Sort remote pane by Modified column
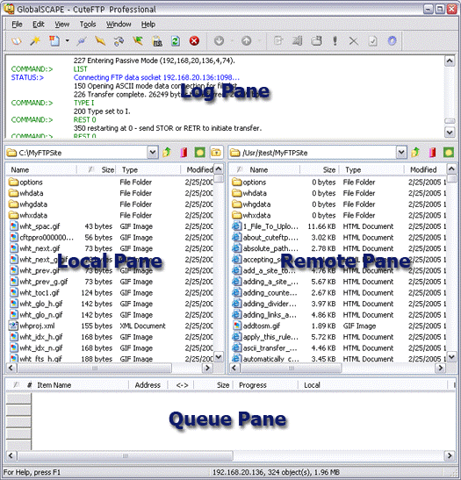The width and height of the screenshot is (461, 480). click(x=425, y=169)
